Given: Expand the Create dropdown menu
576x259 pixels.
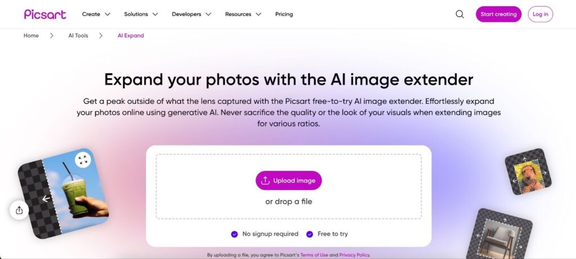Looking at the screenshot, I should point(96,14).
